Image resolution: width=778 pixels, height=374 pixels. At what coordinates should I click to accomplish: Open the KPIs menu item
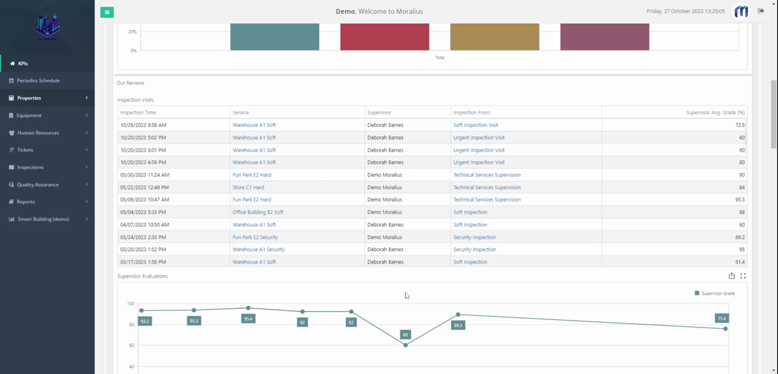click(x=47, y=64)
